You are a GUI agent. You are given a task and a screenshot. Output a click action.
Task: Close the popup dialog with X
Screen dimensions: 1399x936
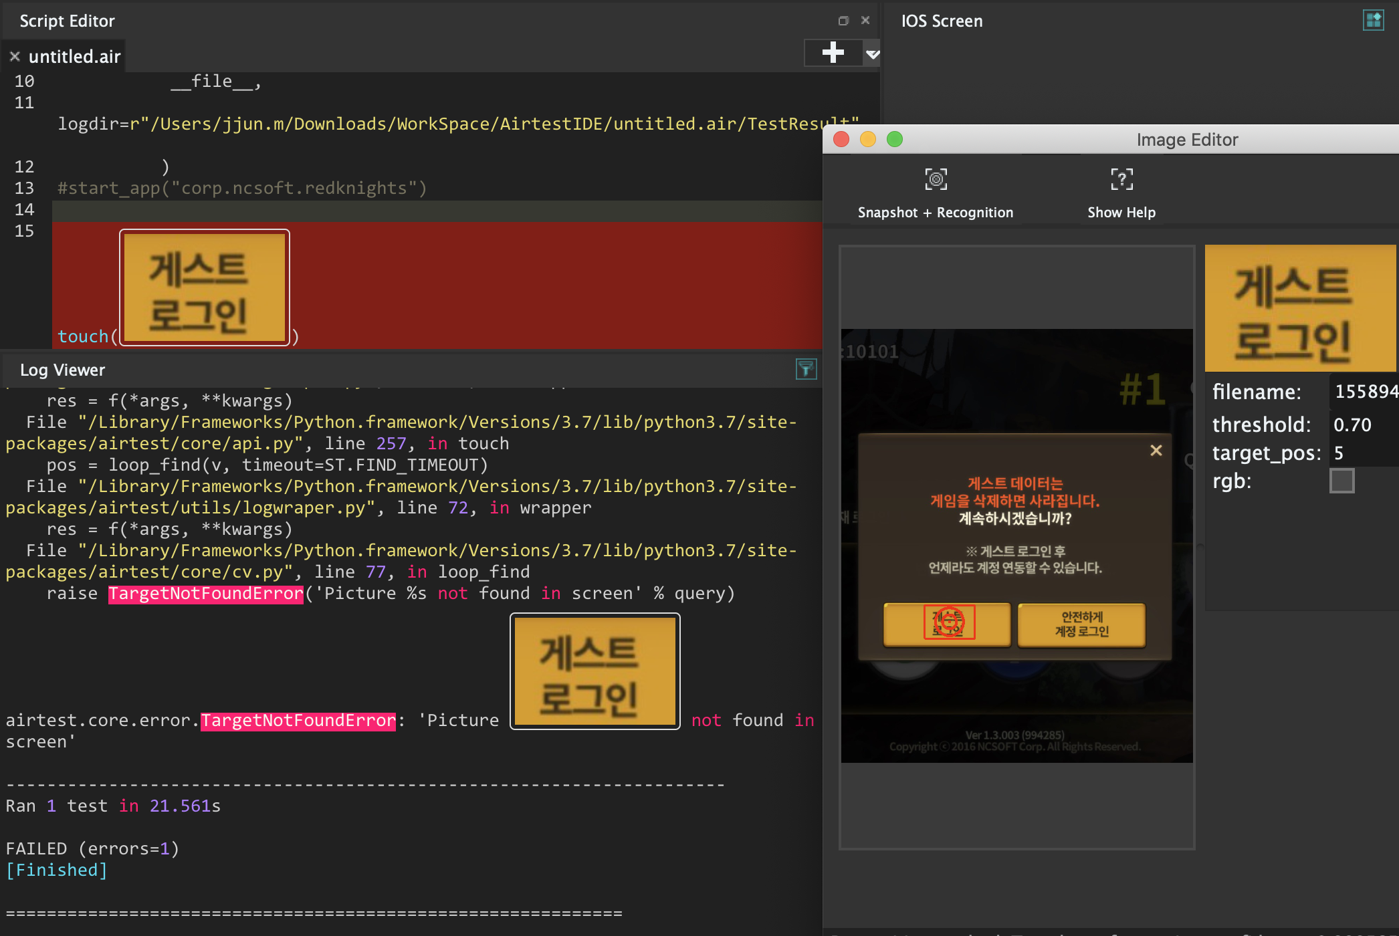click(x=1156, y=451)
